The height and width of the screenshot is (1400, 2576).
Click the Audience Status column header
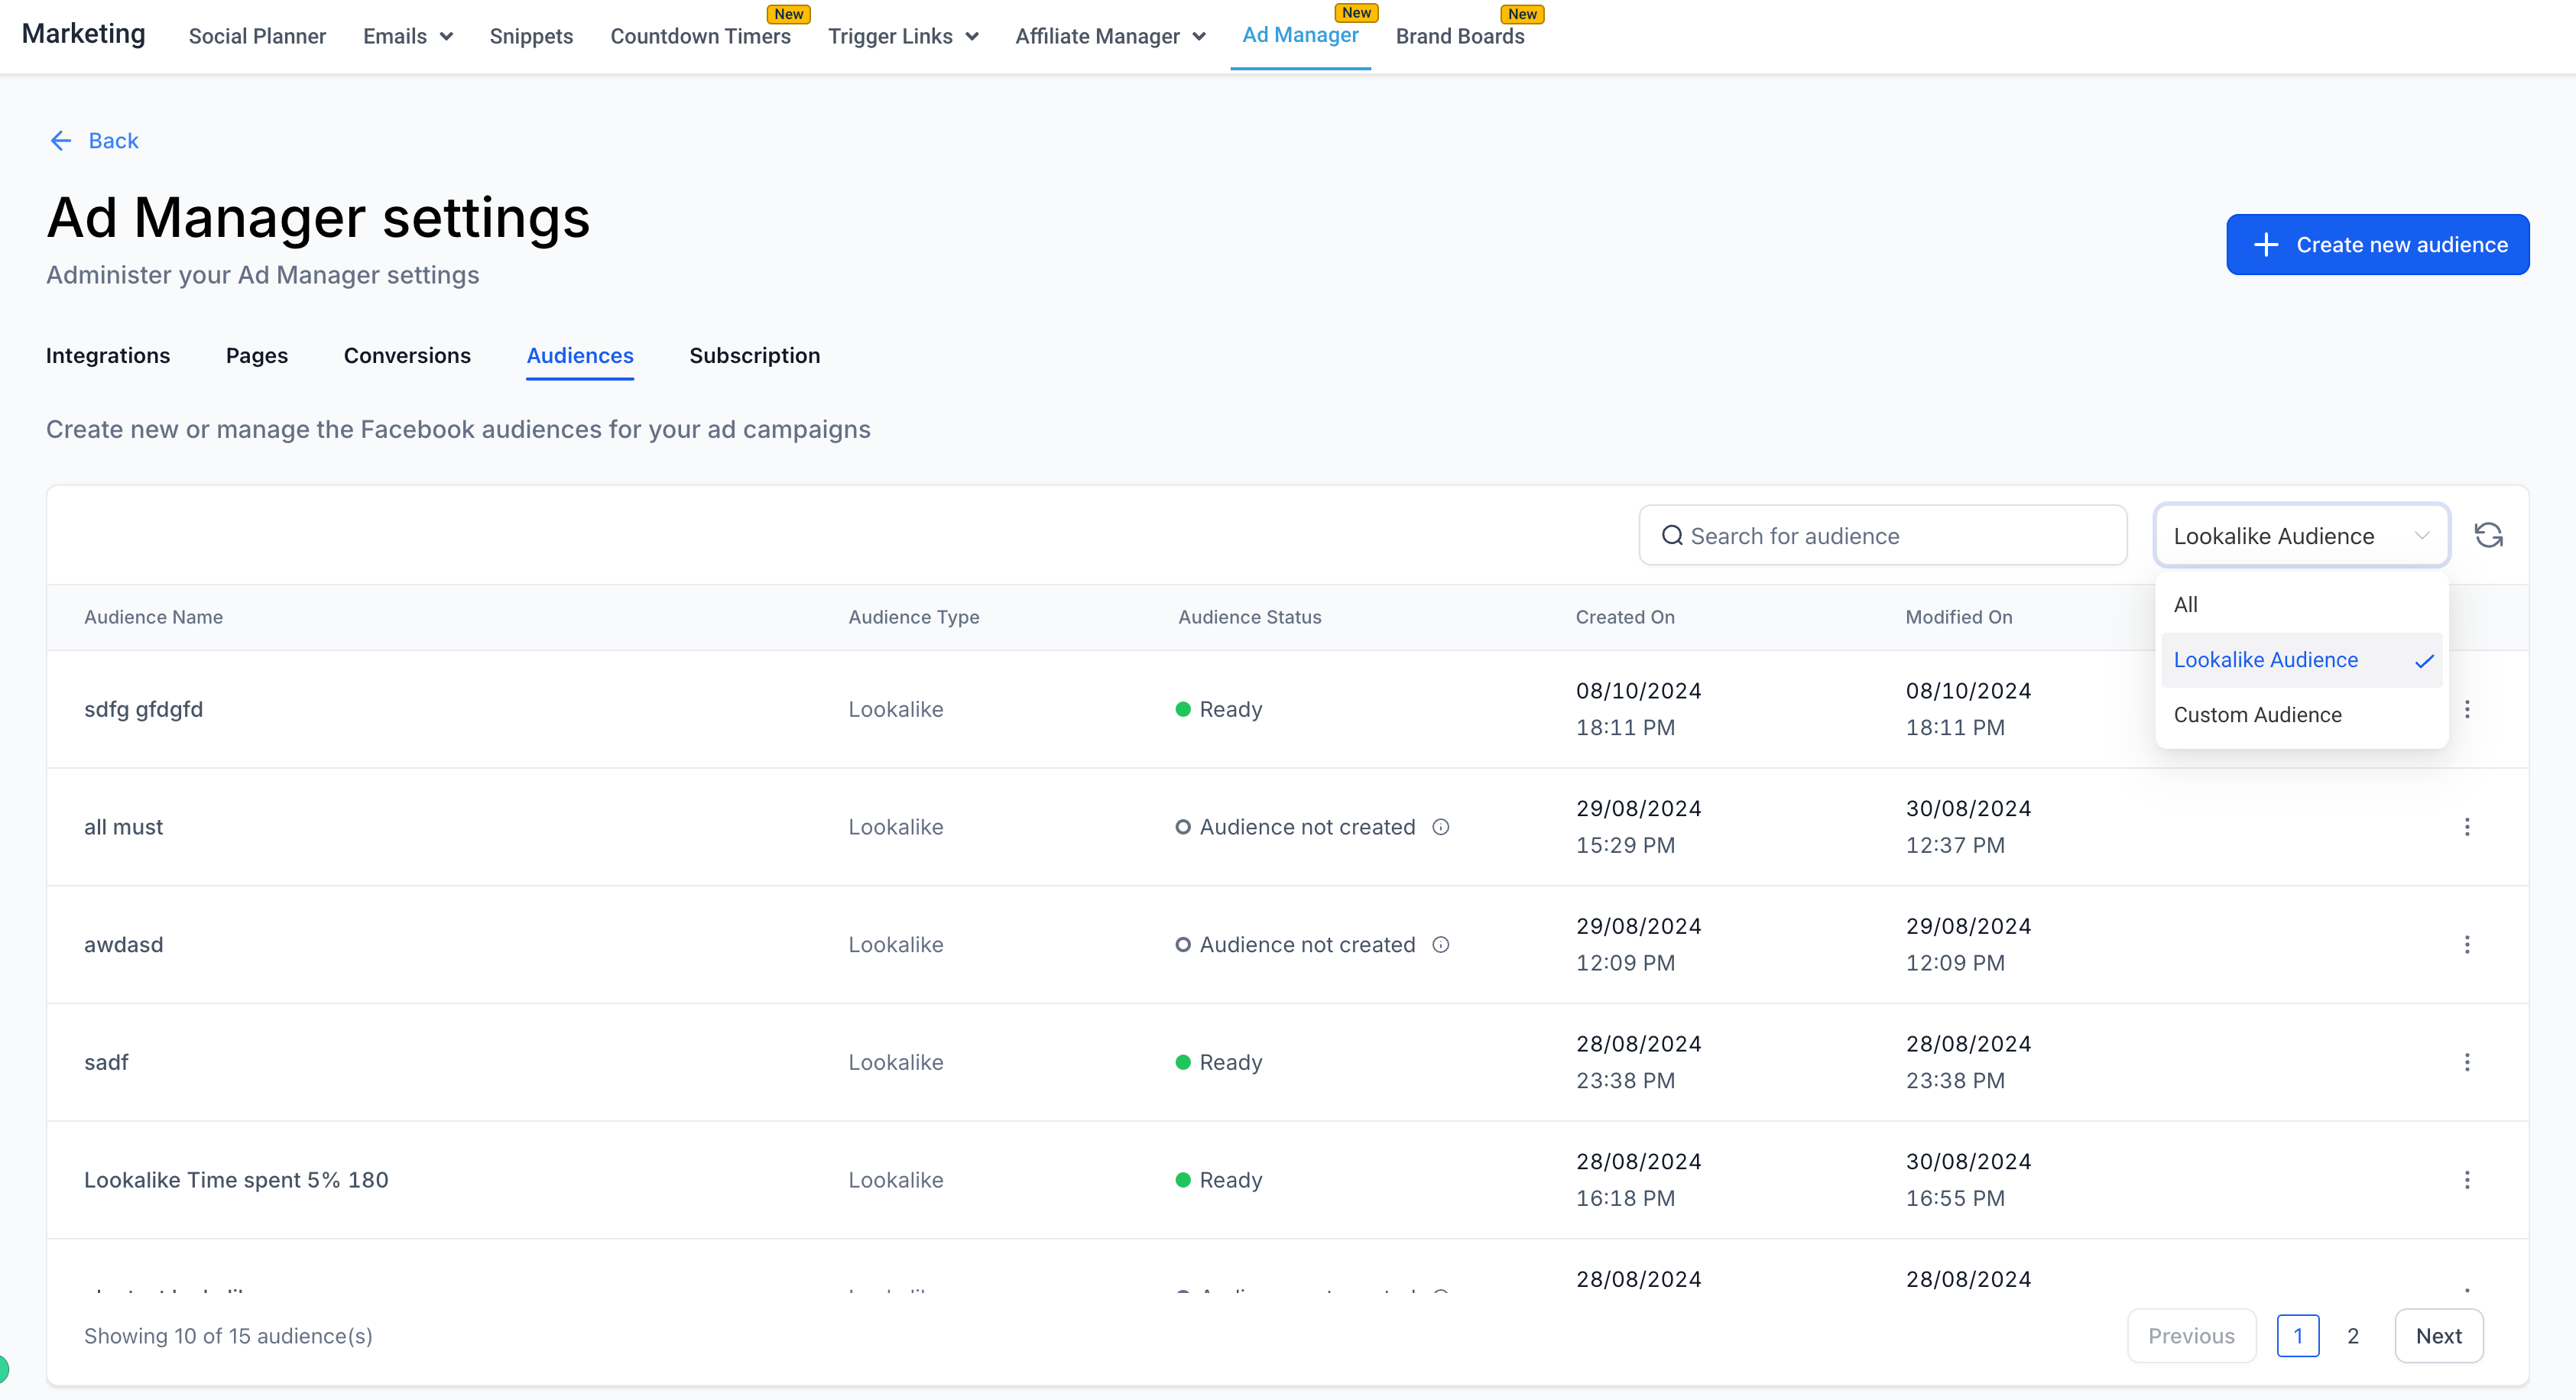pos(1250,617)
